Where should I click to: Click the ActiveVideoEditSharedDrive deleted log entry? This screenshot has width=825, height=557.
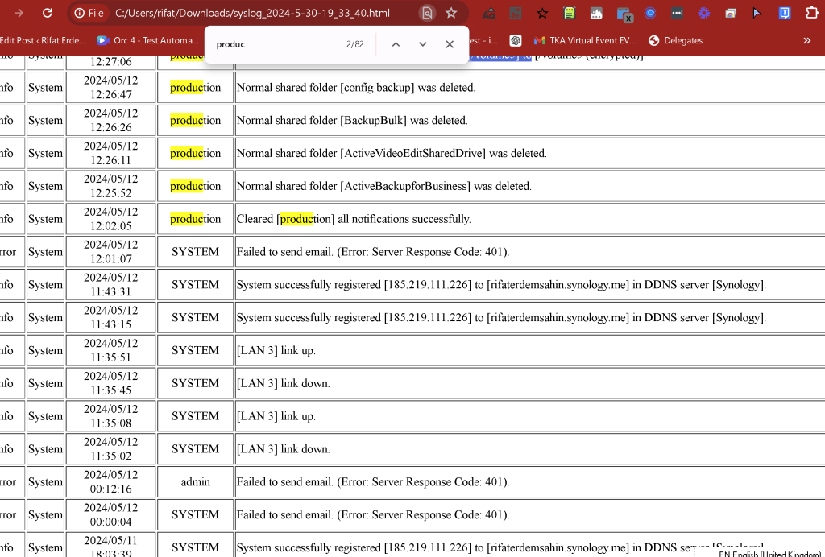coord(392,154)
